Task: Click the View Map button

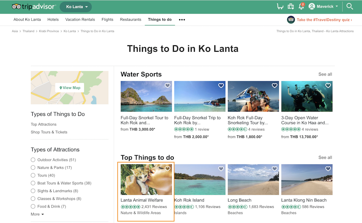Action: pos(70,88)
